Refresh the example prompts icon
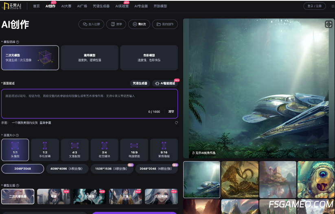This screenshot has width=335, height=214. pos(176,122)
